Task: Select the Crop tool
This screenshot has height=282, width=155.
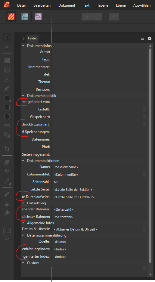Action: point(7,149)
